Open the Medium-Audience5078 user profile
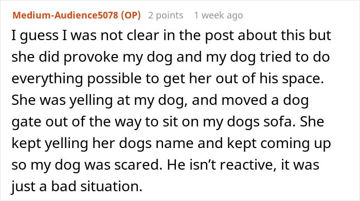Image resolution: width=360 pixels, height=201 pixels. (65, 15)
